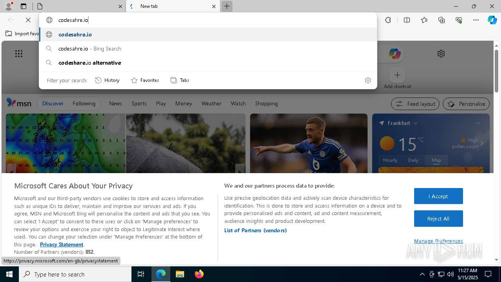Open the Privacy Statement link
This screenshot has height=282, width=501.
61,244
